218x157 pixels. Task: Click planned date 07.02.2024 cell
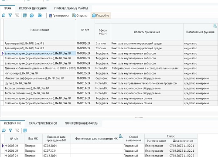coord(56,146)
